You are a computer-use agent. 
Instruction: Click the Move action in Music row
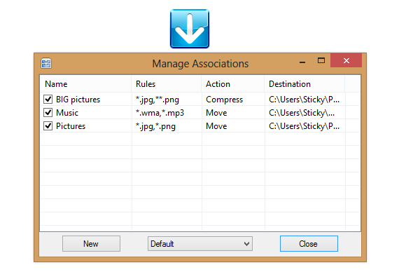click(x=216, y=113)
